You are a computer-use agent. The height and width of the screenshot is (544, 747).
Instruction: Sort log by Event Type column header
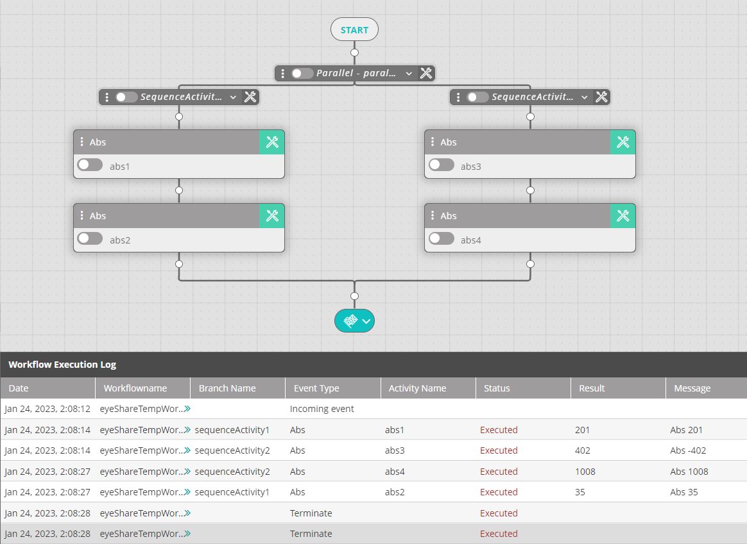(x=333, y=388)
